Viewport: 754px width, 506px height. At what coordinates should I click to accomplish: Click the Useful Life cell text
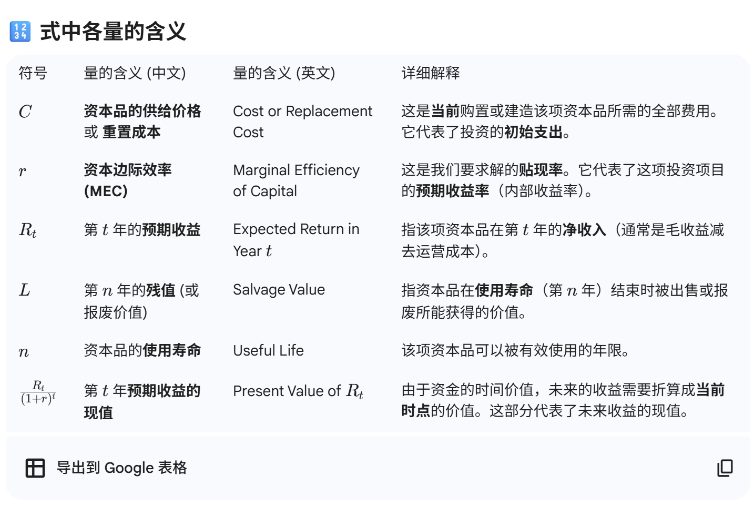[268, 351]
